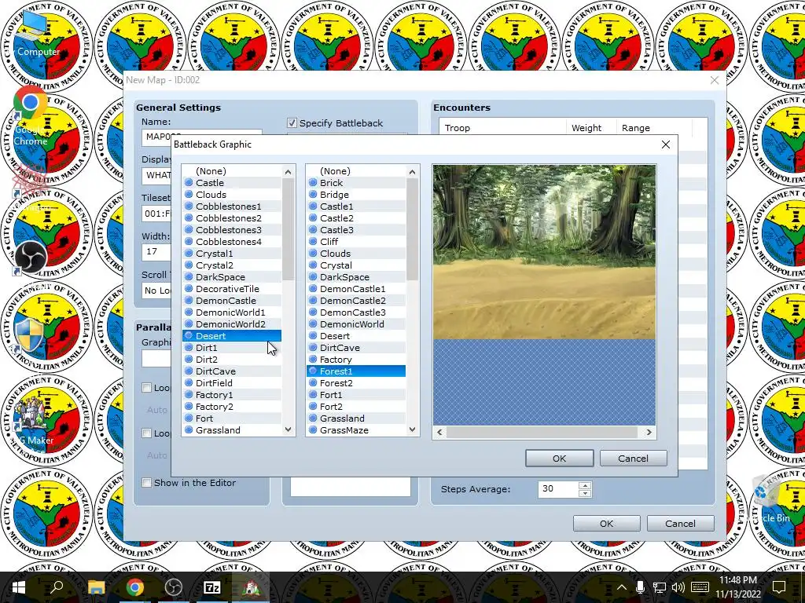Click the battleback preview image

pos(544,295)
